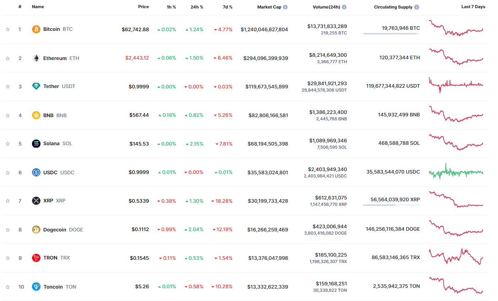Click the XRP logo icon

(36, 201)
